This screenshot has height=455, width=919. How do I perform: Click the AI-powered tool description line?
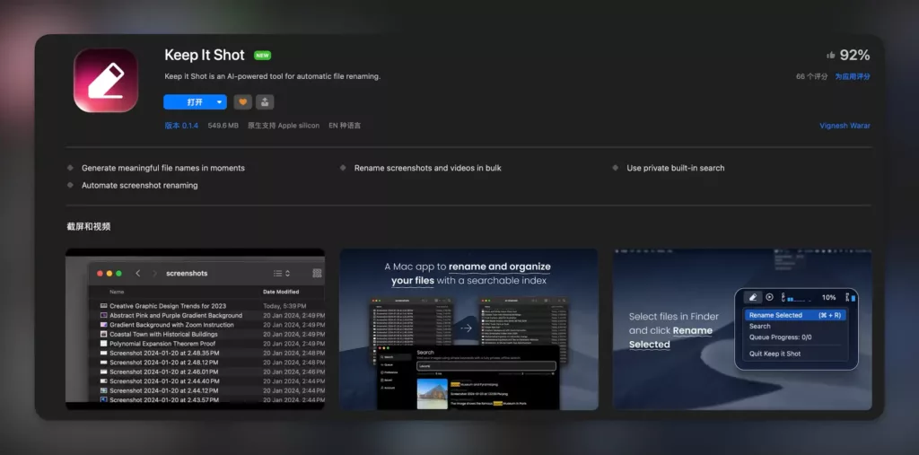pos(273,76)
